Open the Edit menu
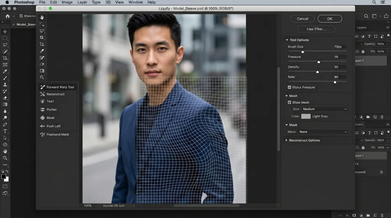The width and height of the screenshot is (391, 218). 53,2
